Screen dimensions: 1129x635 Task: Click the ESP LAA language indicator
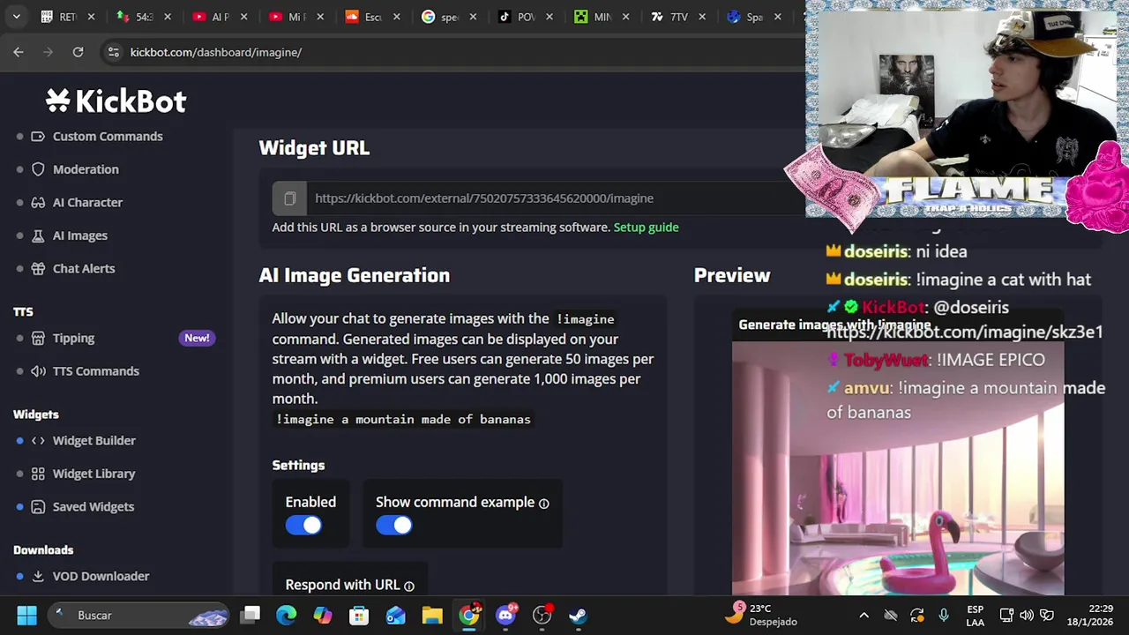pos(975,616)
